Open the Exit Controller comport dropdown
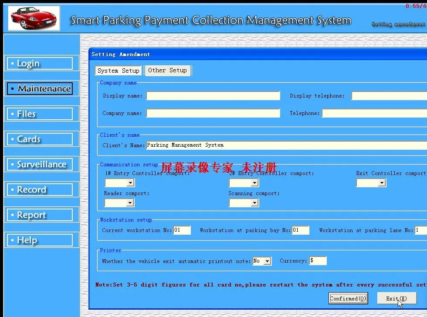This screenshot has width=427, height=317. (382, 183)
